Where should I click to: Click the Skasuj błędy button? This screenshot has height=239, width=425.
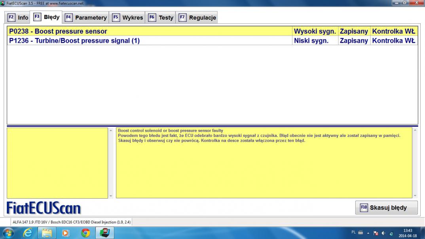386,208
